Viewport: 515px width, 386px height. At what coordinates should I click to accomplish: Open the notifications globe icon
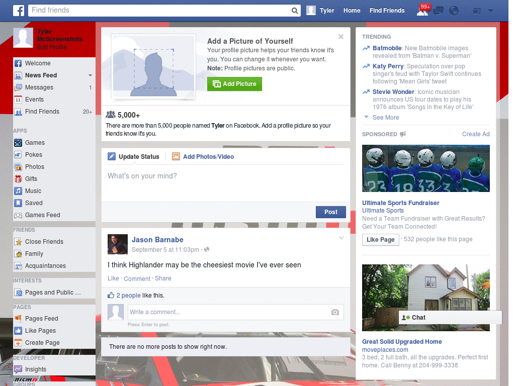(454, 11)
